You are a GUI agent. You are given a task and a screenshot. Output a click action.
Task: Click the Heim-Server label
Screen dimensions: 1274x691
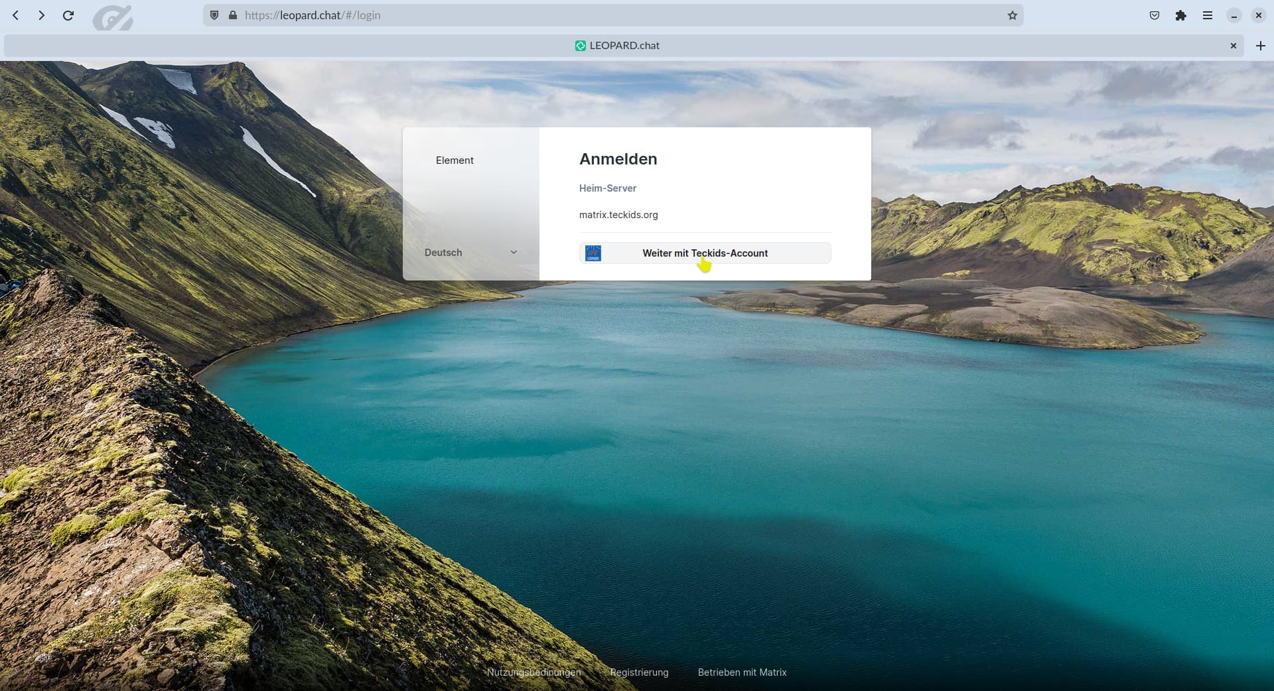pos(608,188)
